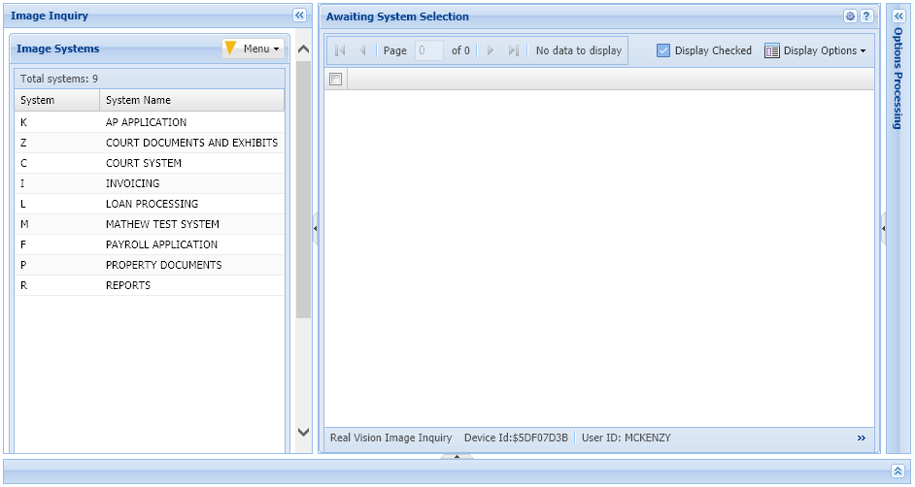The width and height of the screenshot is (915, 487).
Task: Open the help question mark icon
Action: pyautogui.click(x=866, y=16)
